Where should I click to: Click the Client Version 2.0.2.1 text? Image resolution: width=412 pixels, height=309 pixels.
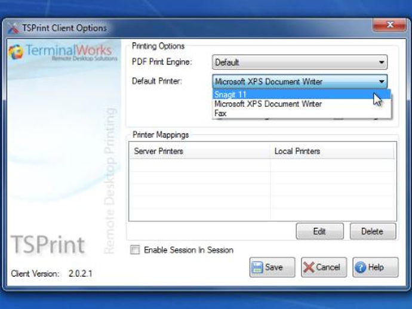[51, 274]
